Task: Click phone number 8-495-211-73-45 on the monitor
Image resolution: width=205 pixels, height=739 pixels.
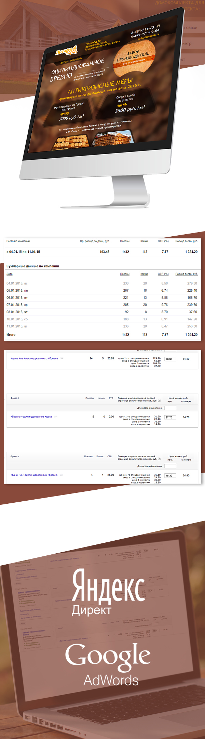Action: pos(145,29)
